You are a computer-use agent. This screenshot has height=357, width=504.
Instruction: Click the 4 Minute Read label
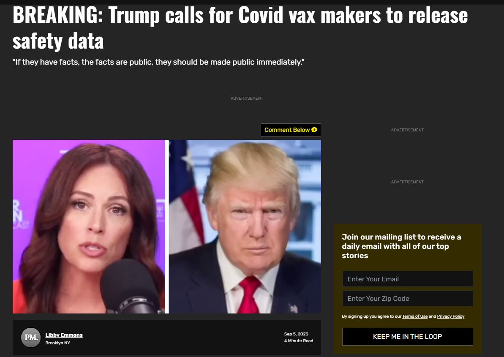tap(299, 341)
